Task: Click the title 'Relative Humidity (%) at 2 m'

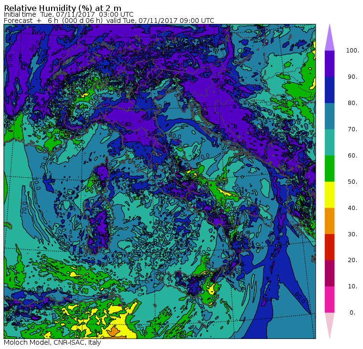Action: pos(63,8)
